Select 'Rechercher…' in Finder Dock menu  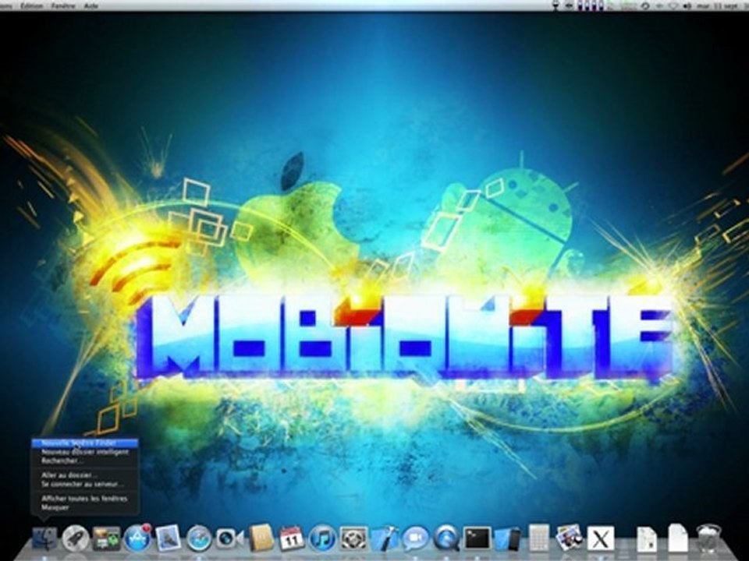(84, 460)
